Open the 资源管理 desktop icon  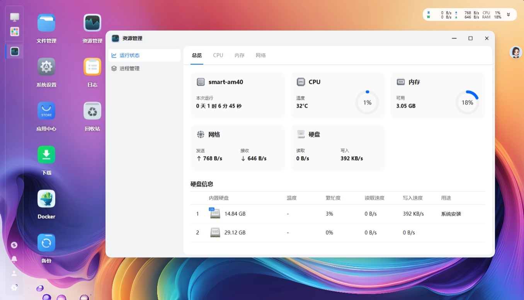92,23
